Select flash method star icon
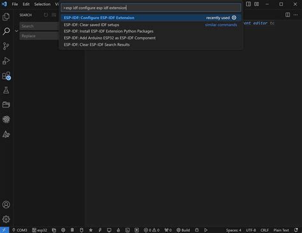302x233 pixels. pyautogui.click(x=90, y=230)
